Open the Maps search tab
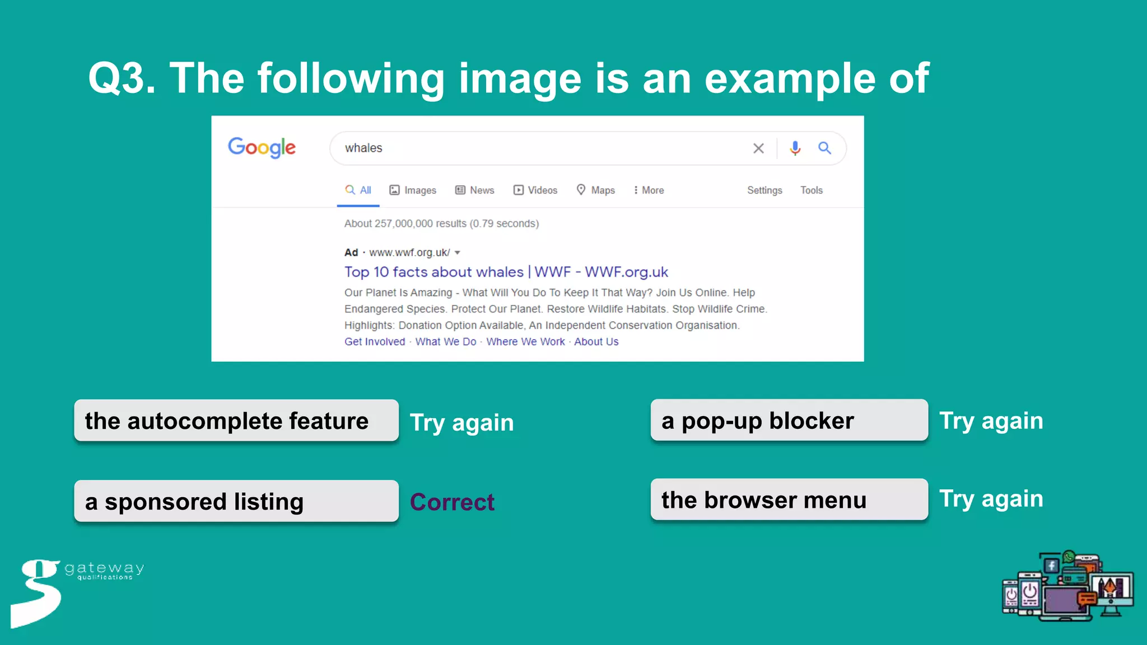The height and width of the screenshot is (645, 1147). click(596, 190)
